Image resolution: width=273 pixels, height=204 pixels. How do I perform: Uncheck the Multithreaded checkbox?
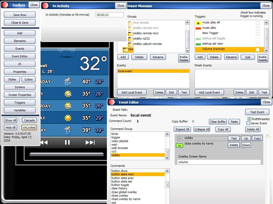[x=249, y=119]
